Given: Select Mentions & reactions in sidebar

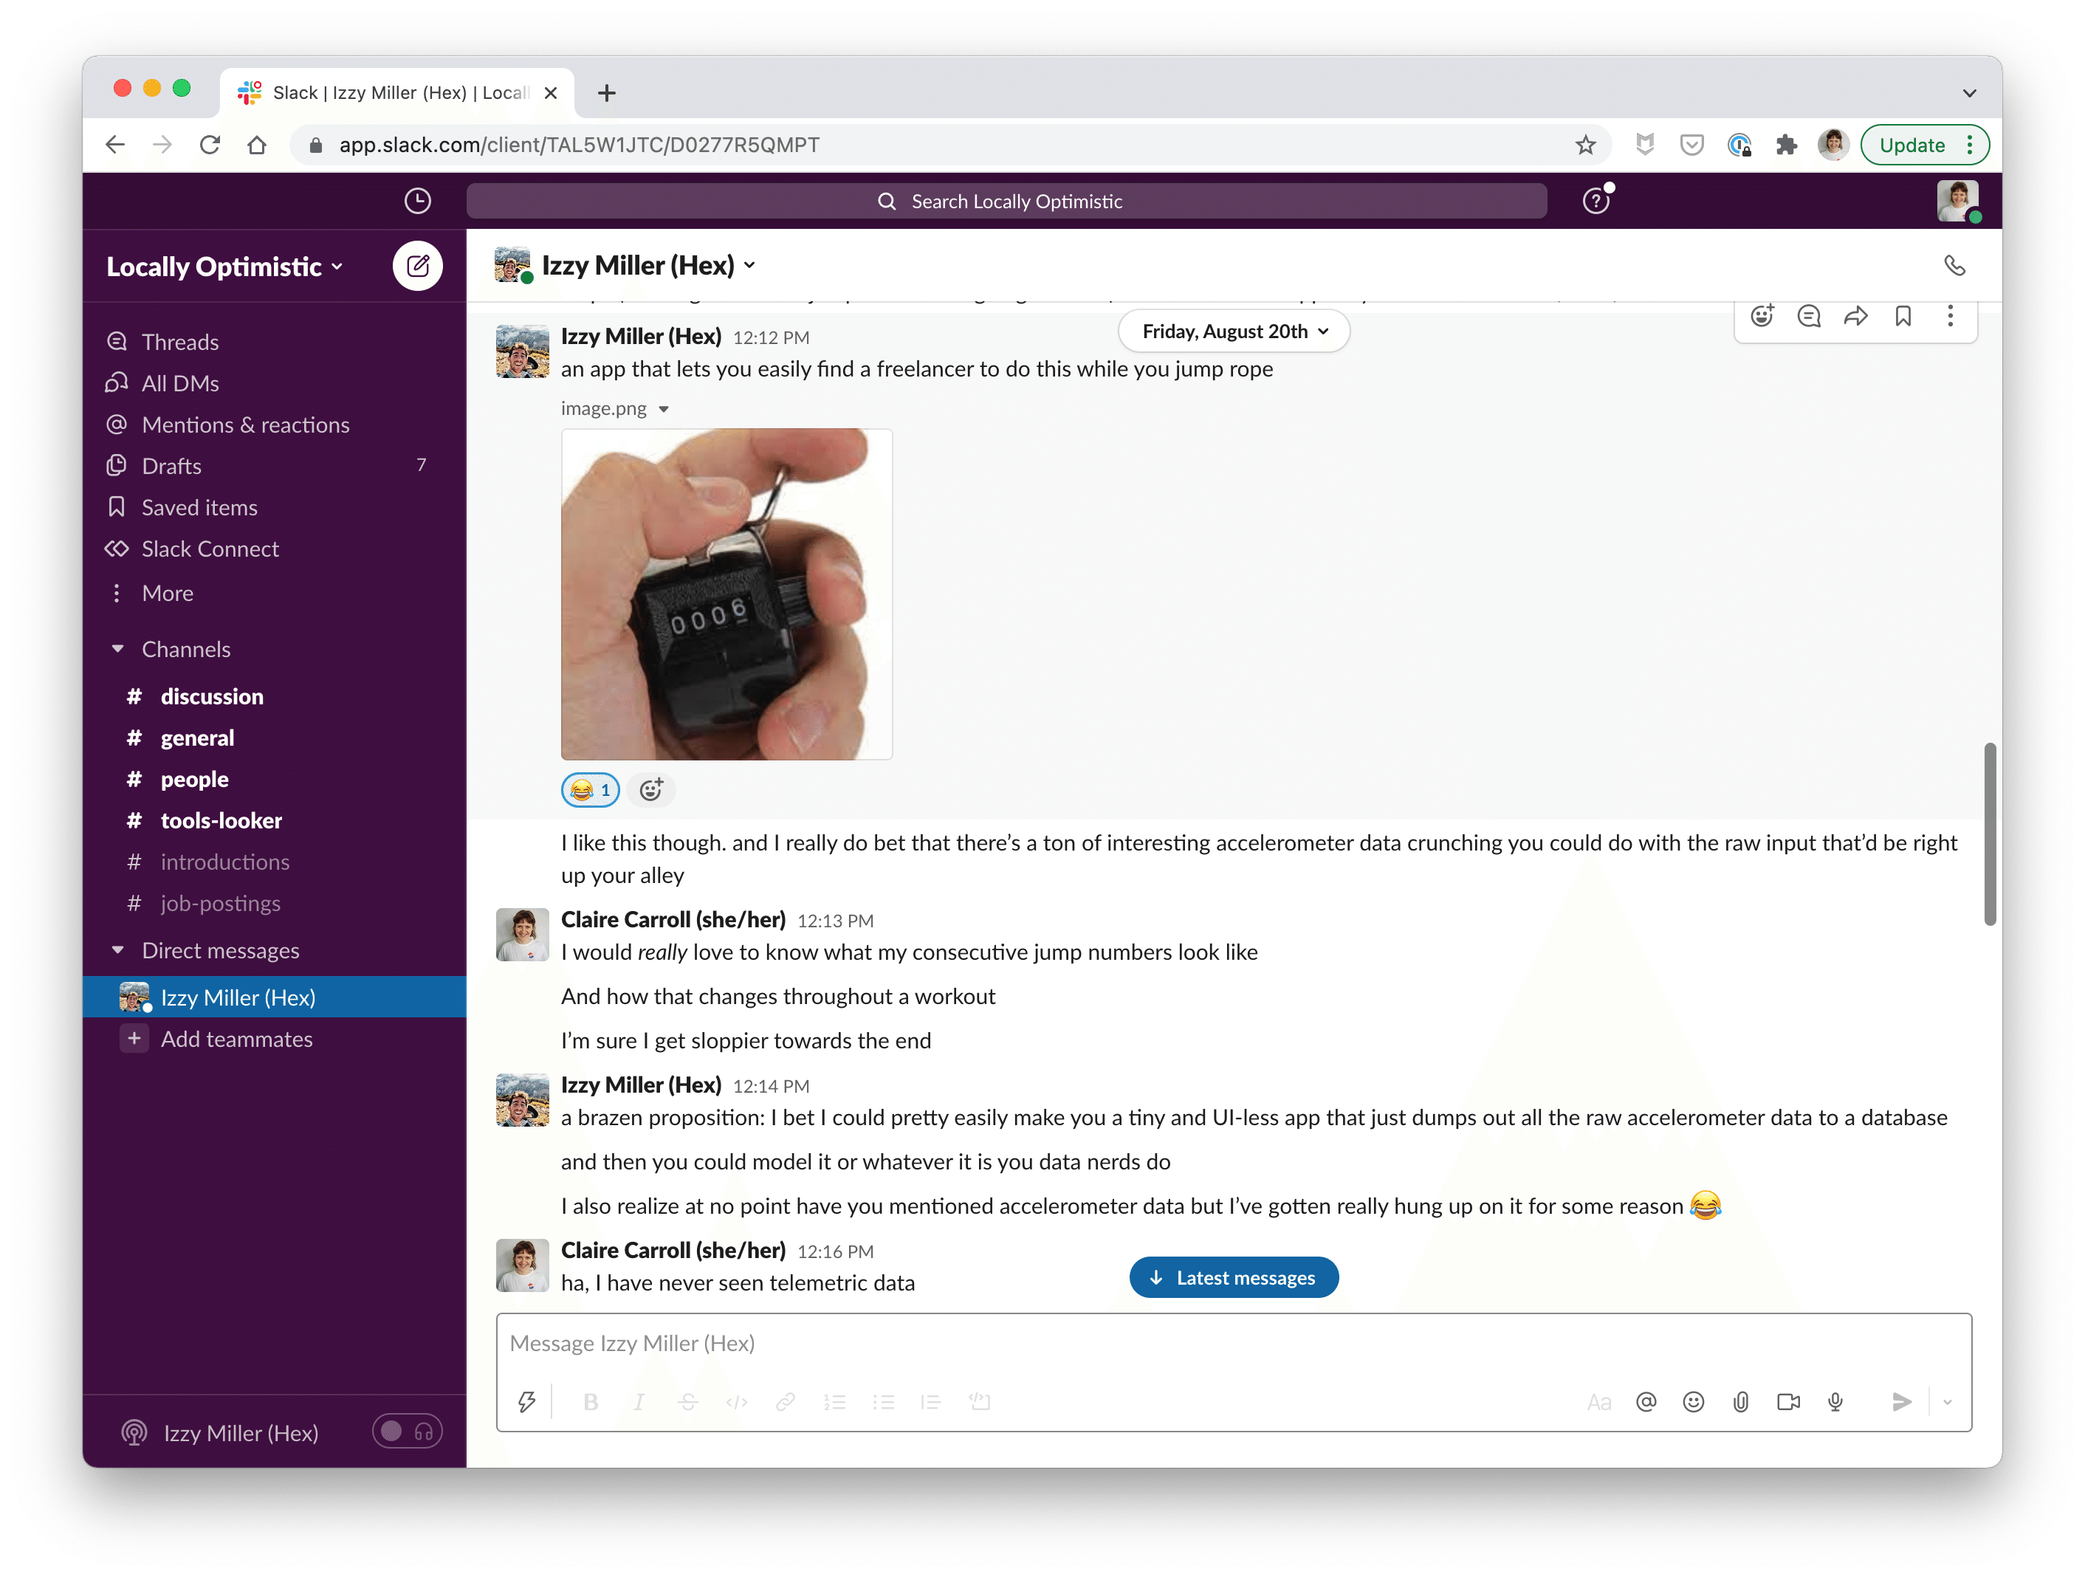Looking at the screenshot, I should pyautogui.click(x=245, y=425).
